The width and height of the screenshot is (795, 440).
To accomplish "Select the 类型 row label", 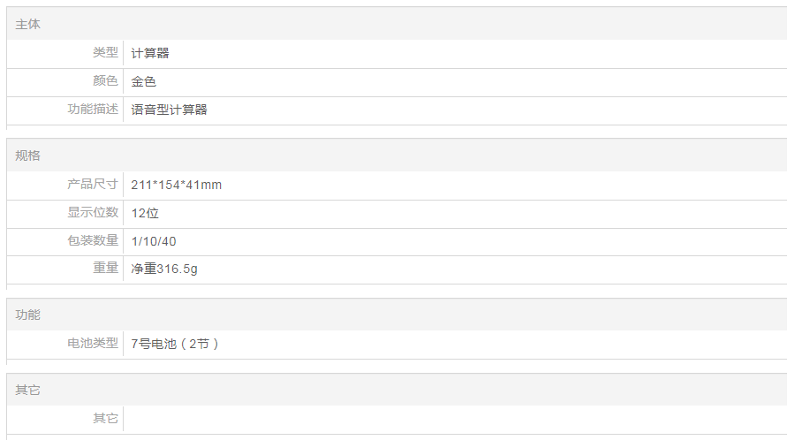I will click(x=105, y=53).
